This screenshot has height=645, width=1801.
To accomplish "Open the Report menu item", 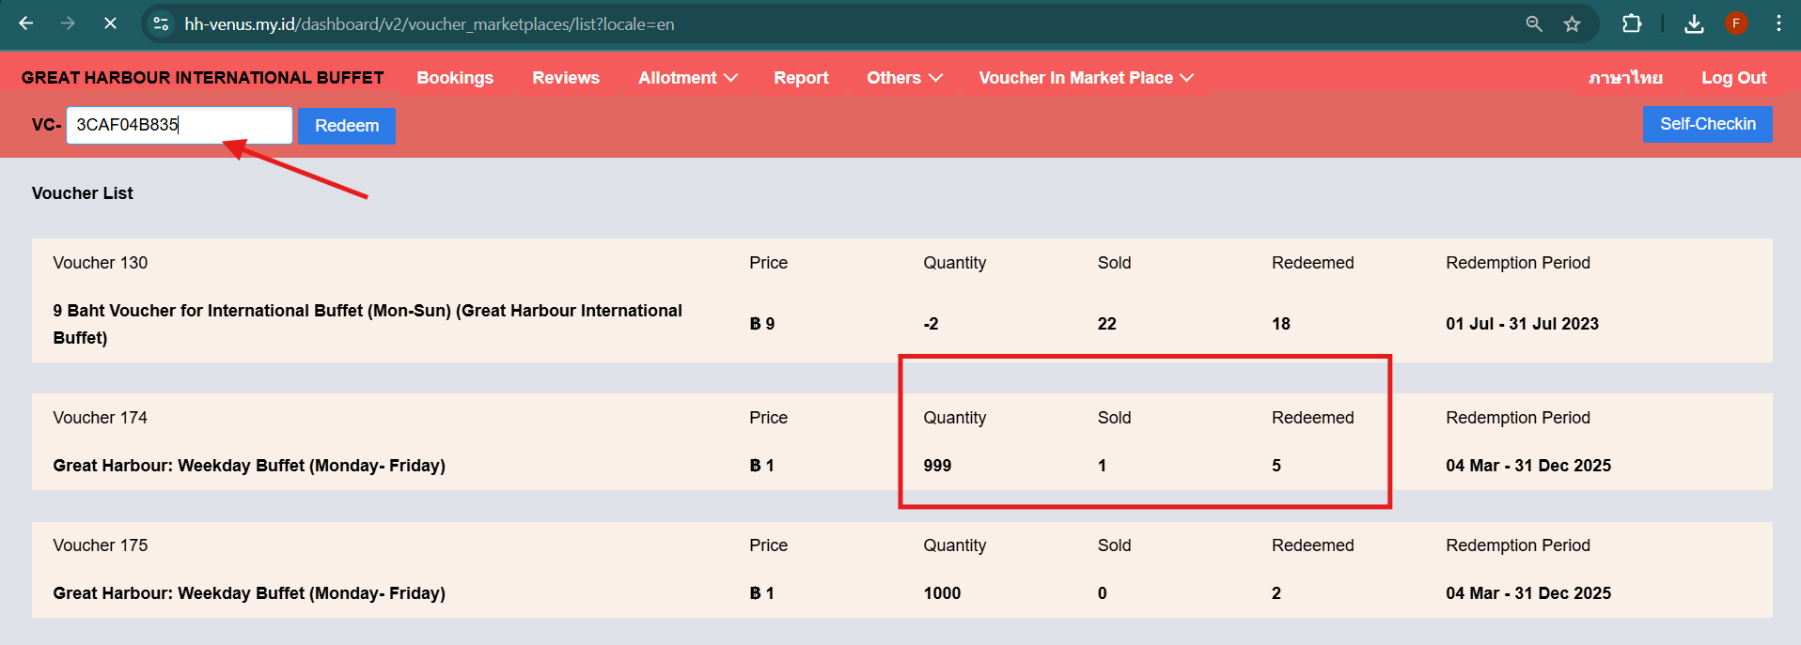I will (801, 78).
